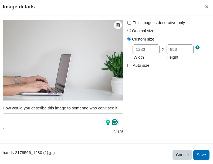213x164 pixels.
Task: Toggle the Auto size checkbox
Action: 129,66
